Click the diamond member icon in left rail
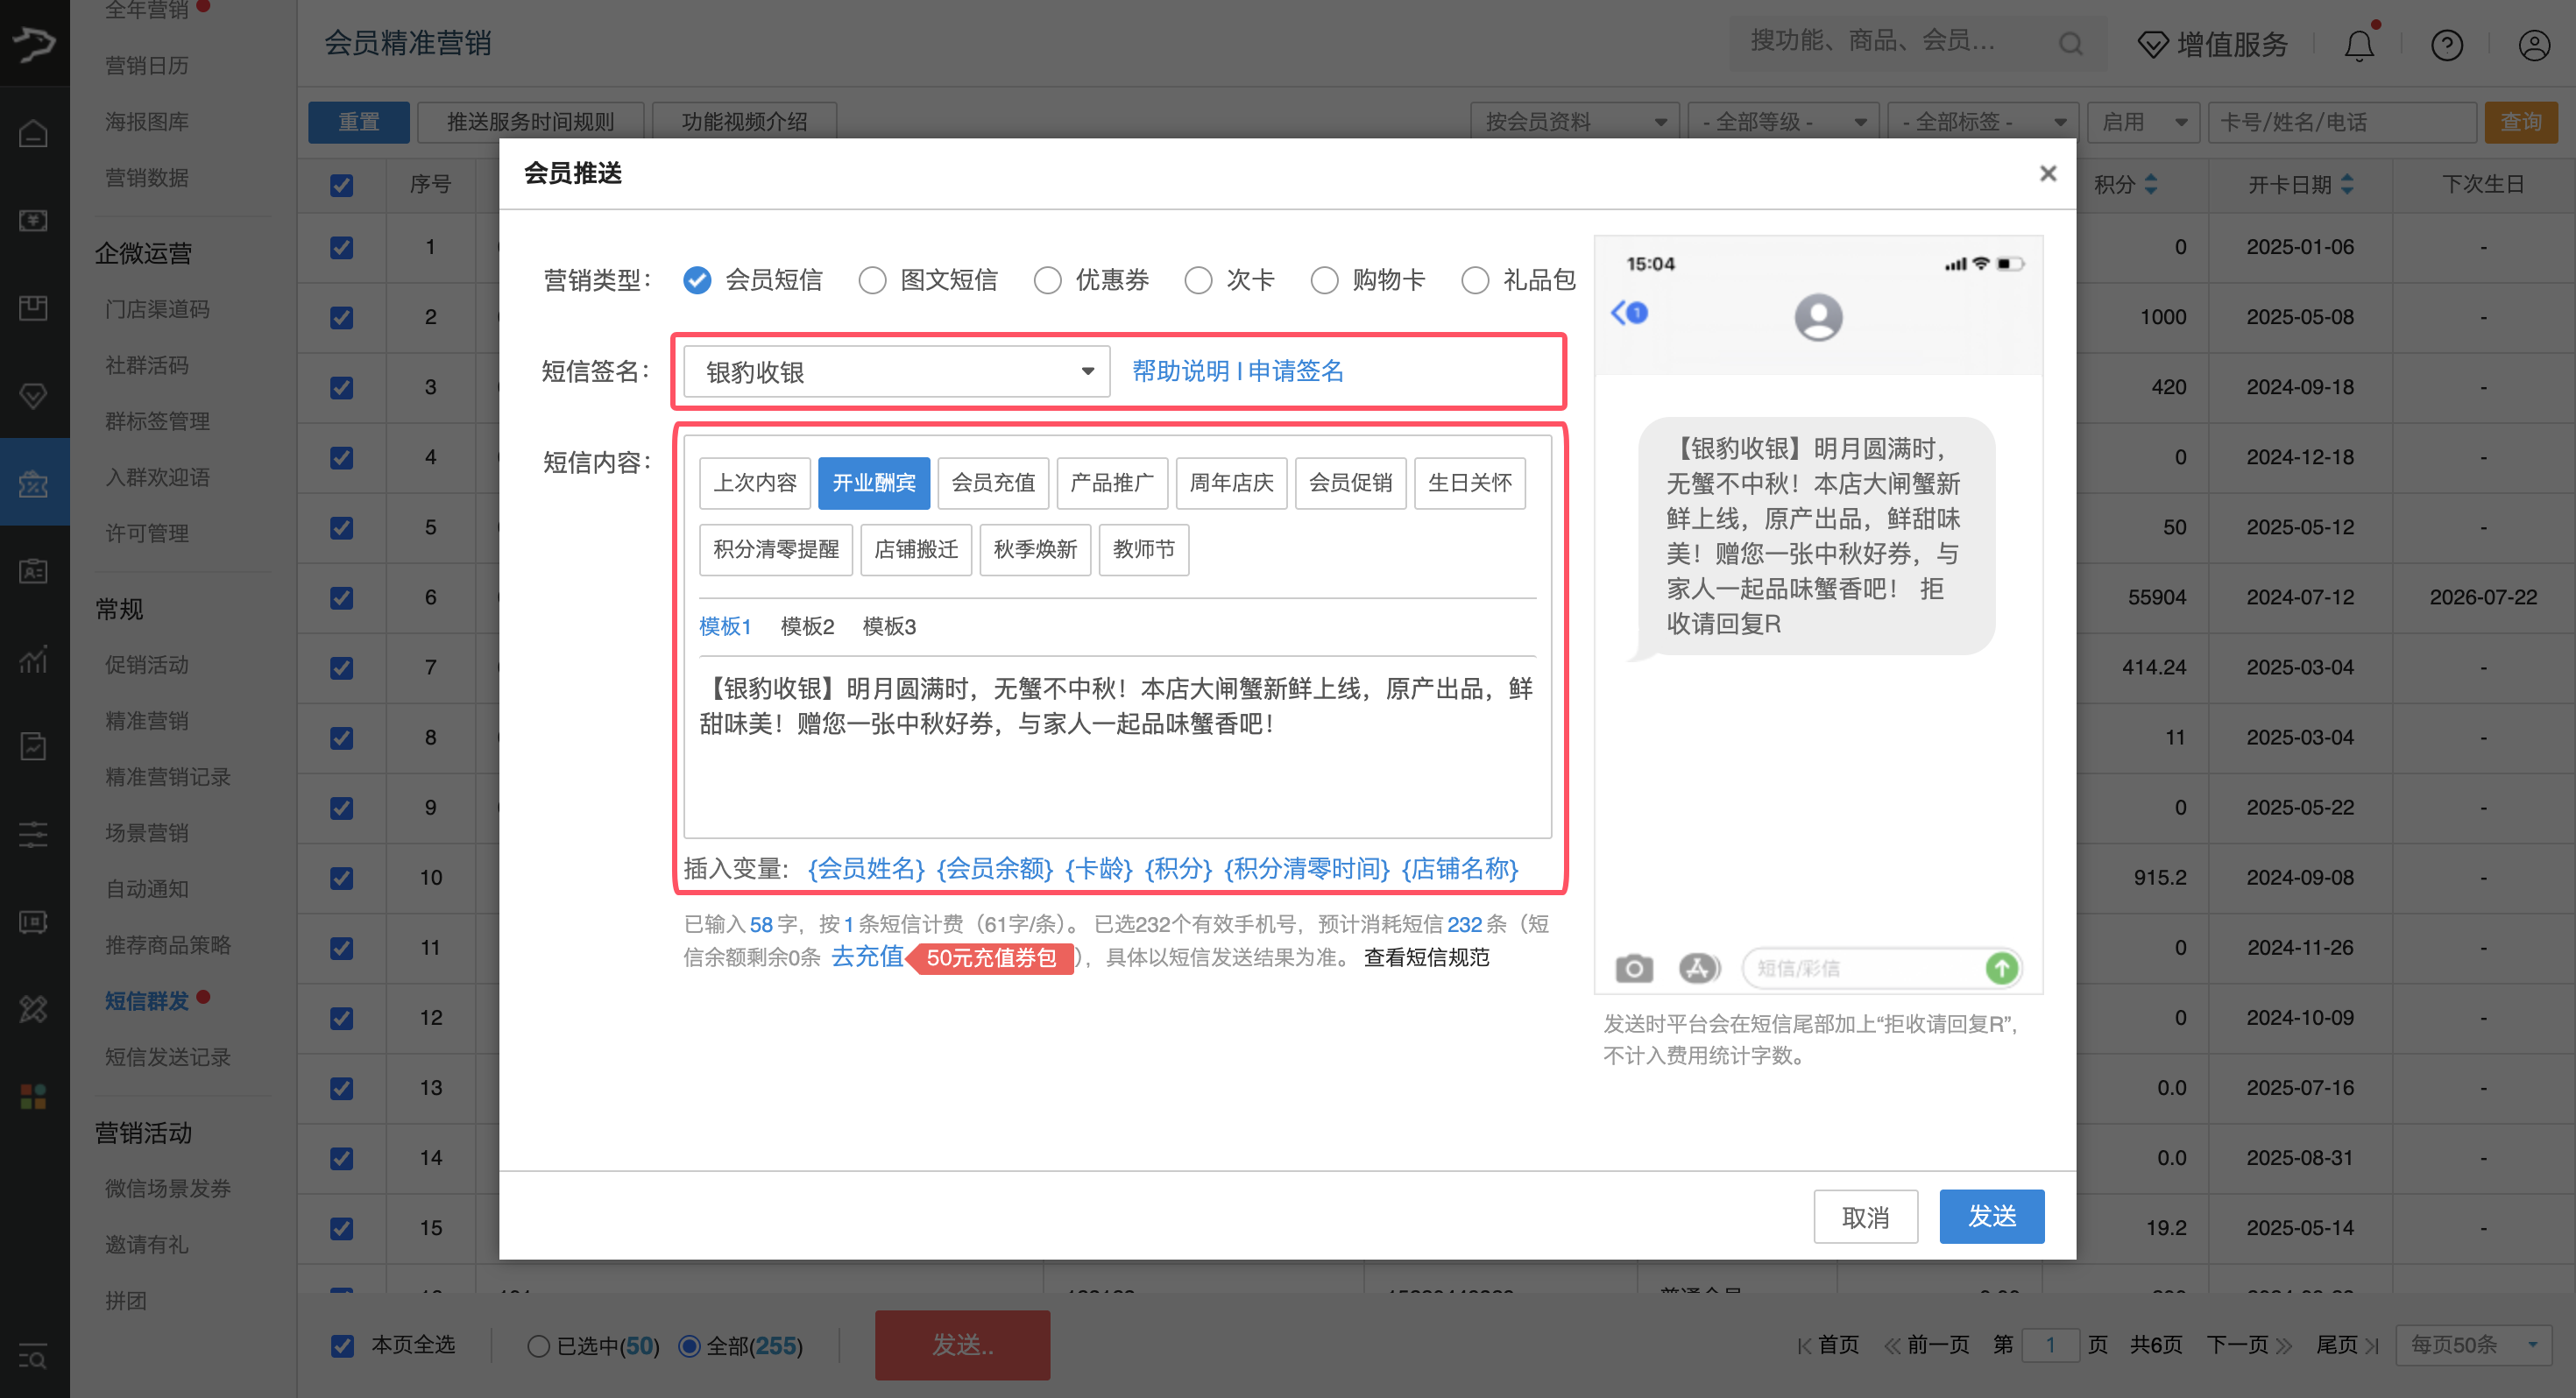The width and height of the screenshot is (2576, 1398). click(x=34, y=396)
